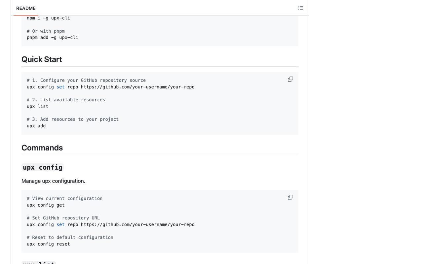Click the 'upx config reset' line
423x264 pixels.
(48, 244)
